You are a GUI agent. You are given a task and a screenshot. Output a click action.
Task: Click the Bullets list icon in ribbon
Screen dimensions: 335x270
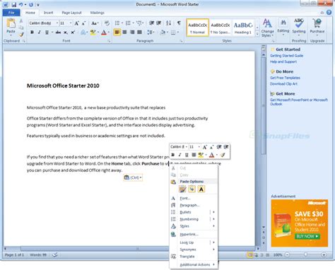point(117,23)
